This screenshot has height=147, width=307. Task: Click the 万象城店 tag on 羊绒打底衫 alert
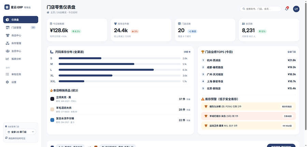click(288, 116)
